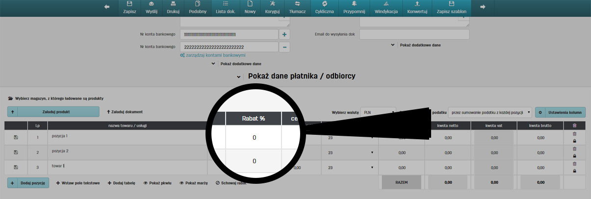
Task: Open the Wybierz walutę PLN dropdown
Action: coord(378,112)
